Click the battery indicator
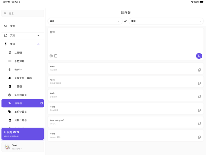The width and height of the screenshot is (206, 155). pyautogui.click(x=202, y=2)
